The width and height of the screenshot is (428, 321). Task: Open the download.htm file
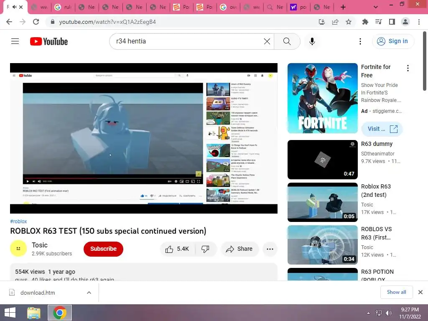(38, 293)
